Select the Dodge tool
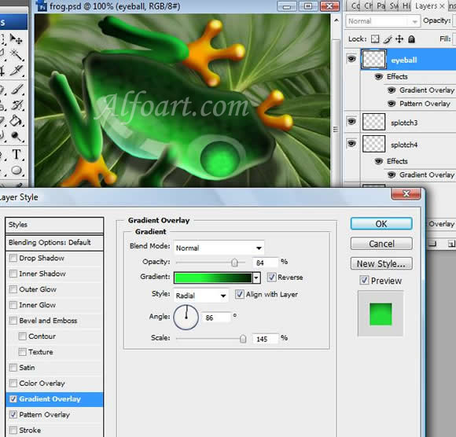This screenshot has width=456, height=437. point(16,136)
